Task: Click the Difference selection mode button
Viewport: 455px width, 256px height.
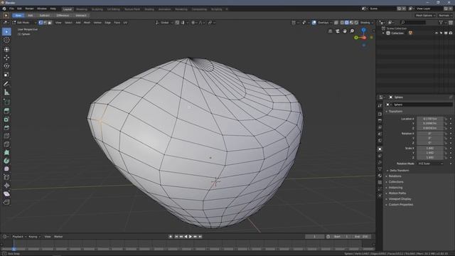Action: [x=63, y=16]
